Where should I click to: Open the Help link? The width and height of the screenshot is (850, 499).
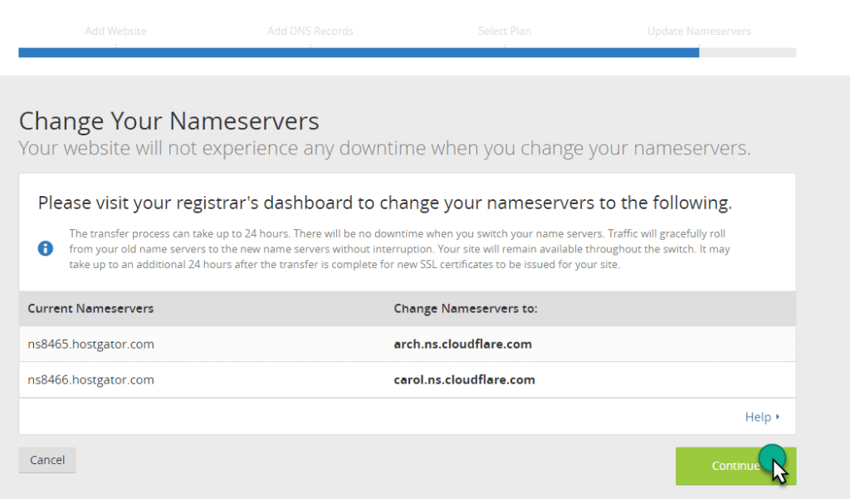762,417
